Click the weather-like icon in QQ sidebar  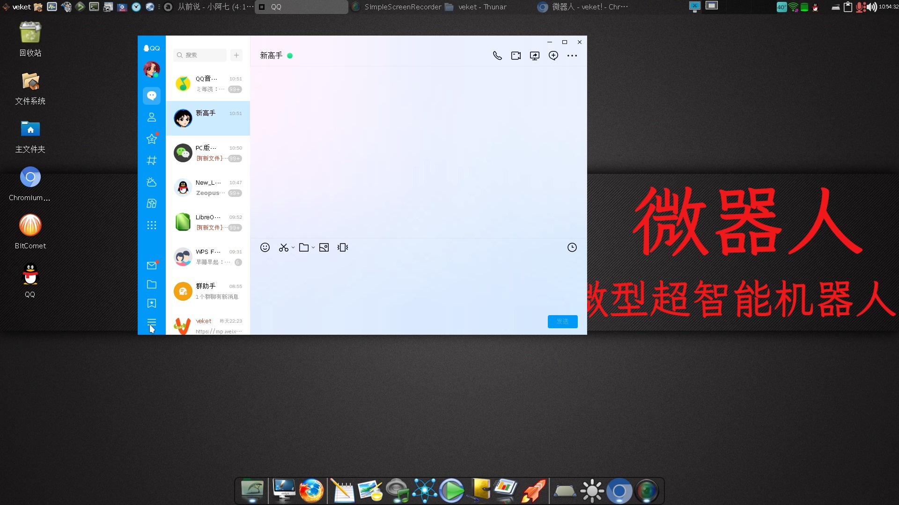click(151, 182)
